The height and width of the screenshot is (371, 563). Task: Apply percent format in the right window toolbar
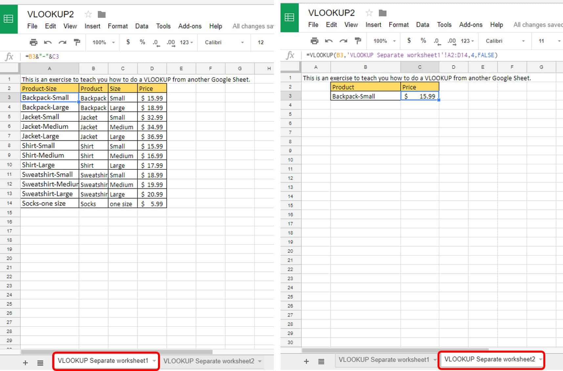point(423,41)
